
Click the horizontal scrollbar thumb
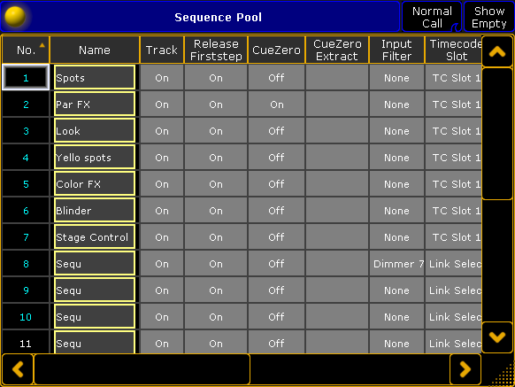(x=142, y=369)
